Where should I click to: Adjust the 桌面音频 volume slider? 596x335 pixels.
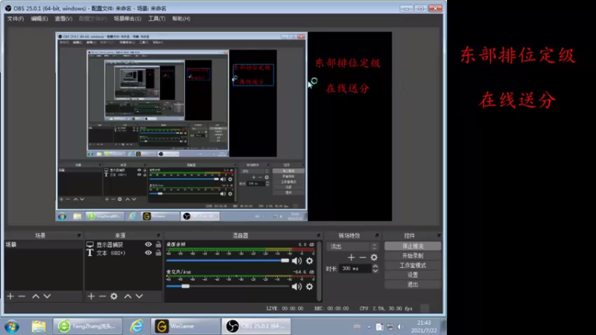[x=228, y=261]
